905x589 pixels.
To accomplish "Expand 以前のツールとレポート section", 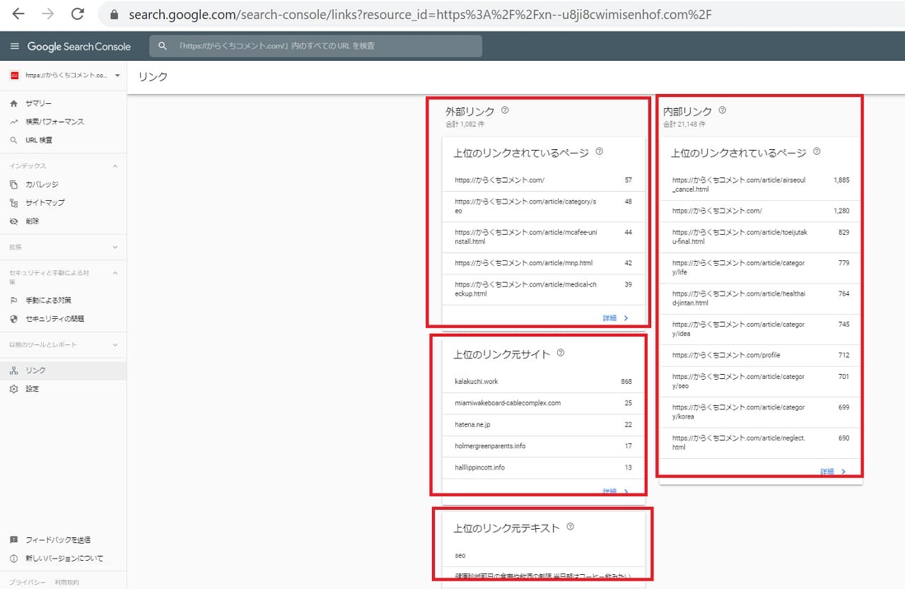I will click(x=115, y=345).
